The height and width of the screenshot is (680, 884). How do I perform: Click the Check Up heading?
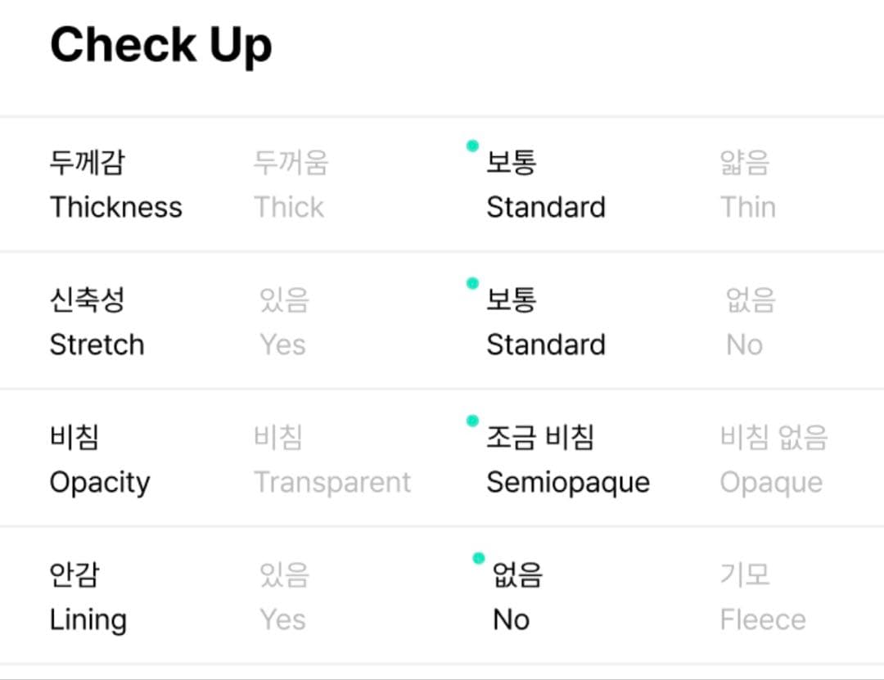coord(160,45)
